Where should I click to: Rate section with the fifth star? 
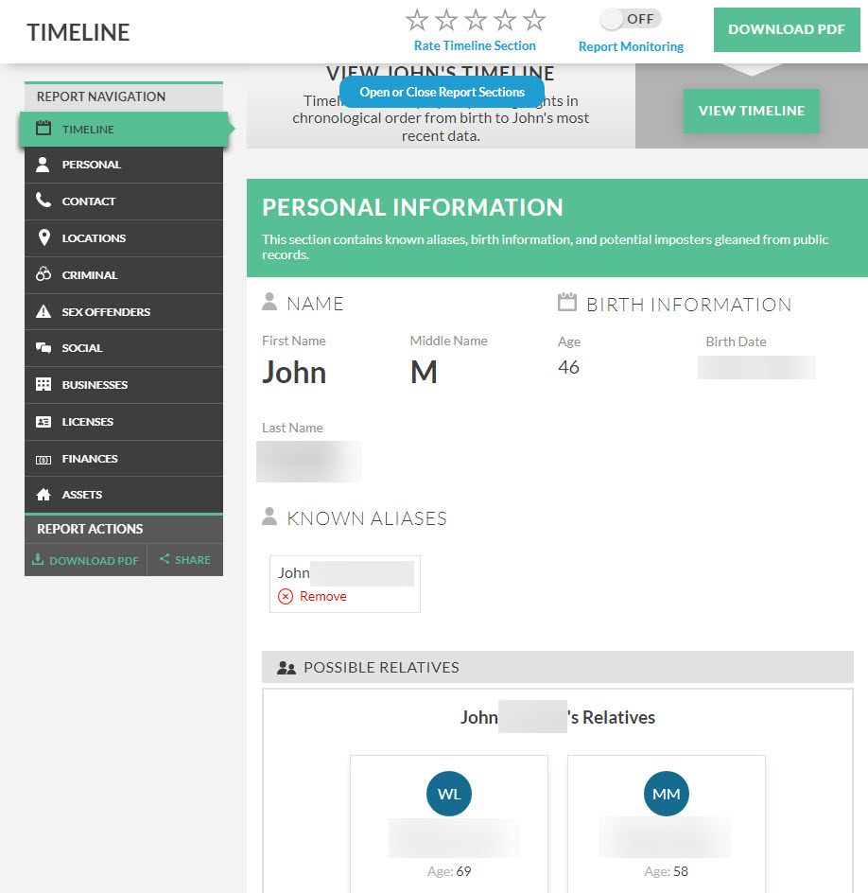pos(534,20)
